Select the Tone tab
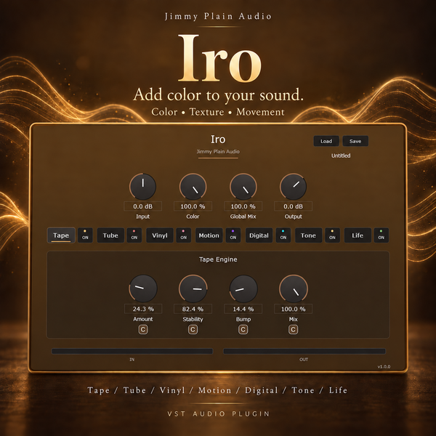The width and height of the screenshot is (436, 436). (308, 235)
